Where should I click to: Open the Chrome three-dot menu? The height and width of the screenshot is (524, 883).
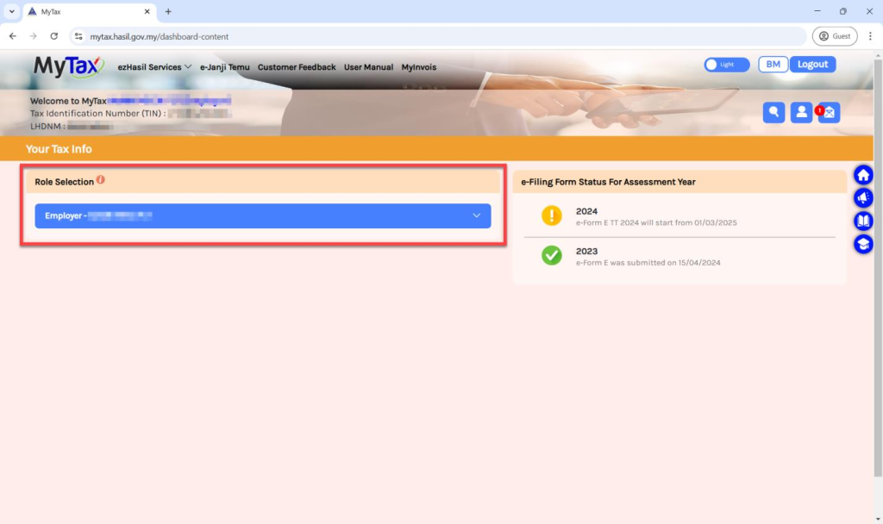[x=870, y=36]
